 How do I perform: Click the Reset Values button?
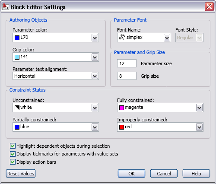pyautogui.click(x=21, y=174)
